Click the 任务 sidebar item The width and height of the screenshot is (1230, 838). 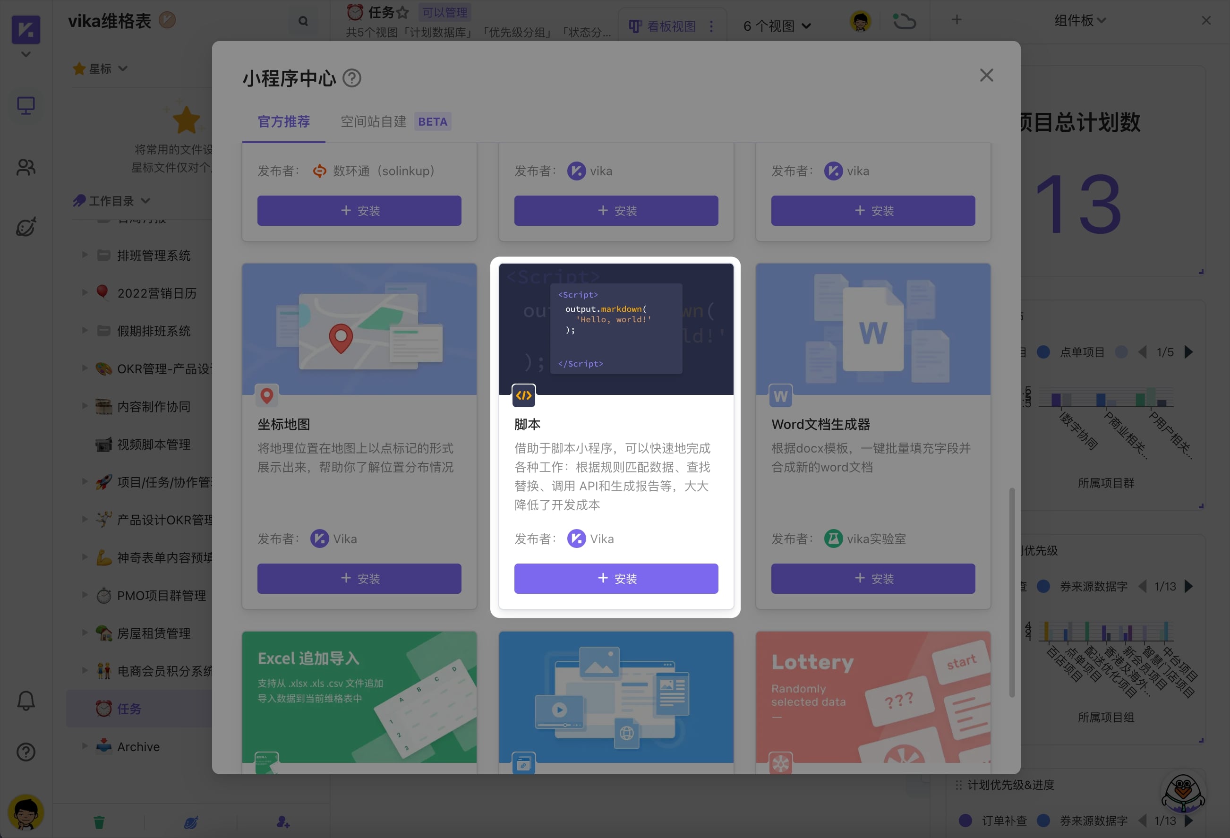[x=131, y=709]
